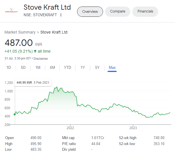Click the 445.95 INR chart tooltip
175x155 pixels.
pos(33,82)
